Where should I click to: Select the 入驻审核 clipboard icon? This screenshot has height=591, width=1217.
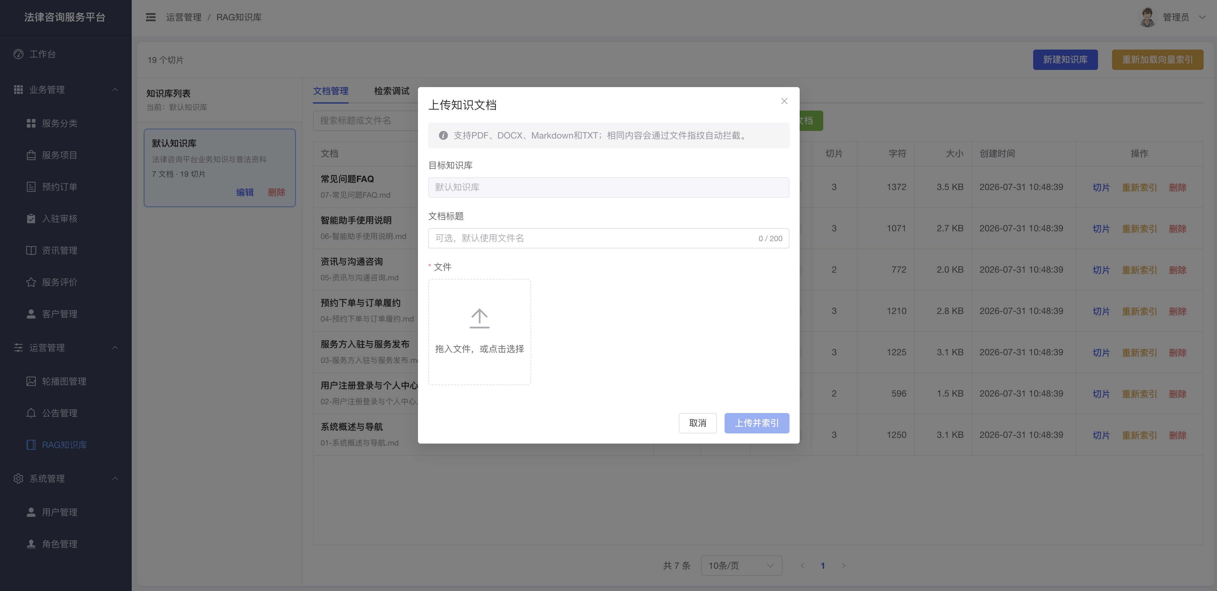(31, 219)
